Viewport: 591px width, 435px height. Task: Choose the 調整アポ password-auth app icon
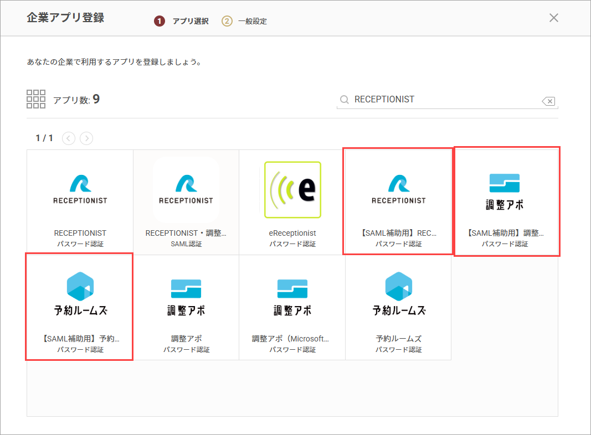[186, 298]
